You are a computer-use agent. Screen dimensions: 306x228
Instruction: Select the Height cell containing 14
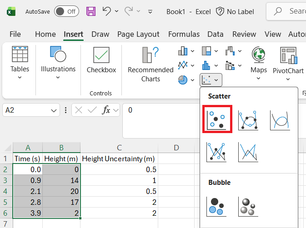pyautogui.click(x=61, y=180)
